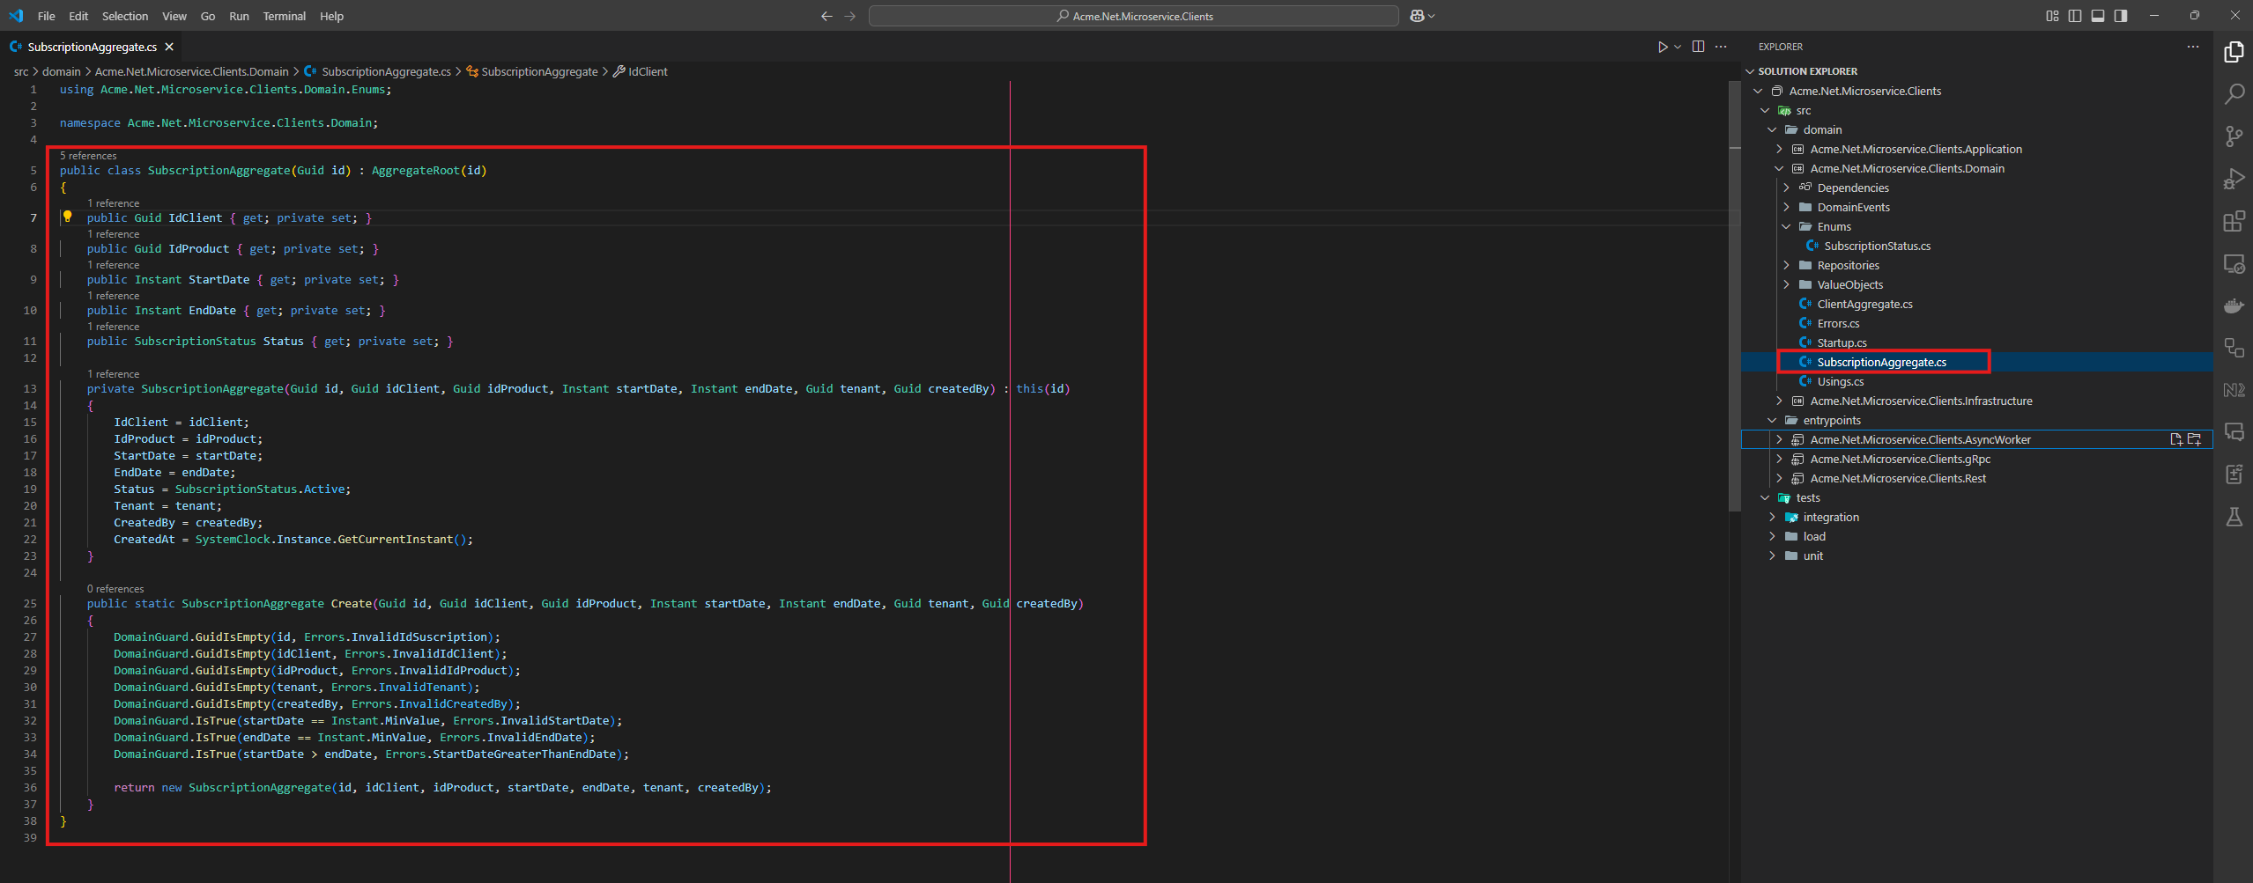2253x883 pixels.
Task: Collapse the Solution Explorer section
Action: tap(1750, 71)
